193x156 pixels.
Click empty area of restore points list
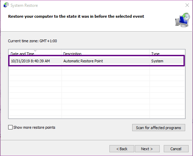(x=97, y=93)
